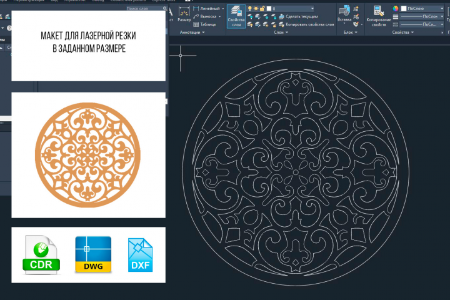The width and height of the screenshot is (450, 300).
Task: Click Копировать свойства слоя
Action: [306, 24]
